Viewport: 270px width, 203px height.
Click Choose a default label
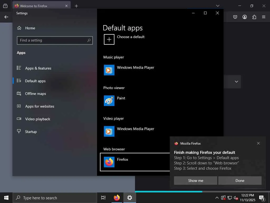(x=131, y=37)
